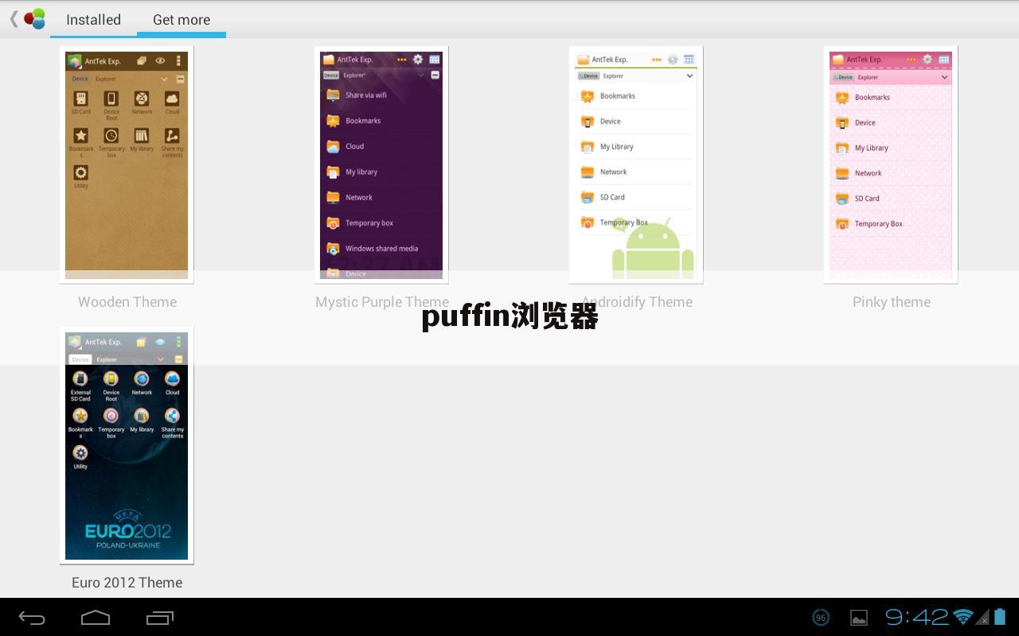Tap the 9:42 system clock
Viewport: 1019px width, 636px height.
(917, 617)
